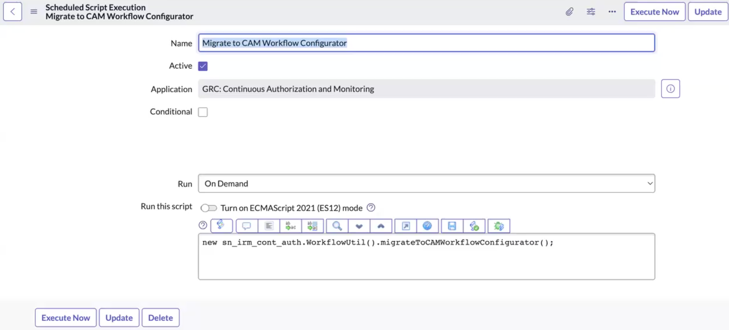Image resolution: width=729 pixels, height=330 pixels.
Task: Open the form context menu (hamburger icon)
Action: [34, 12]
